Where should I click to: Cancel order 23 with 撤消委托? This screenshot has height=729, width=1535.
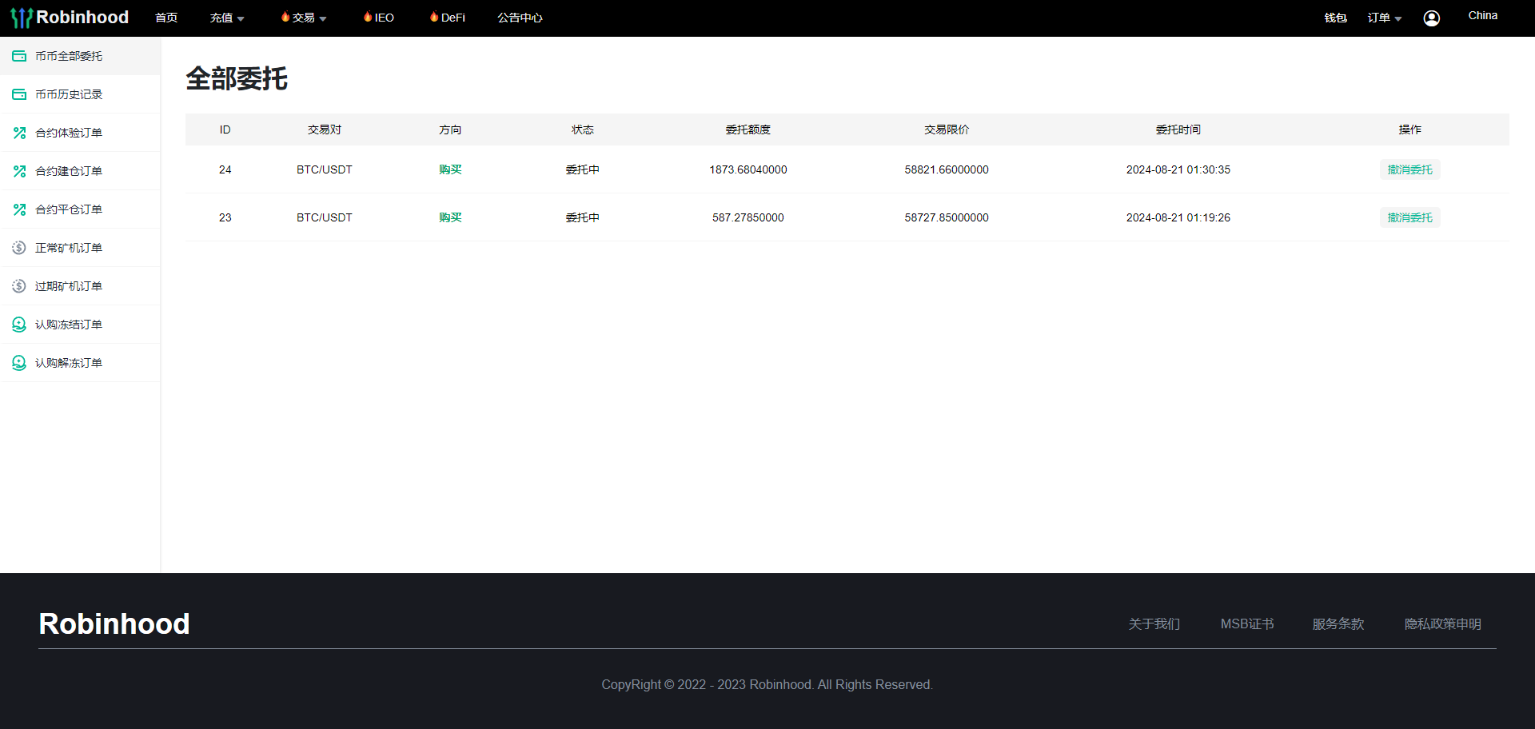point(1410,217)
